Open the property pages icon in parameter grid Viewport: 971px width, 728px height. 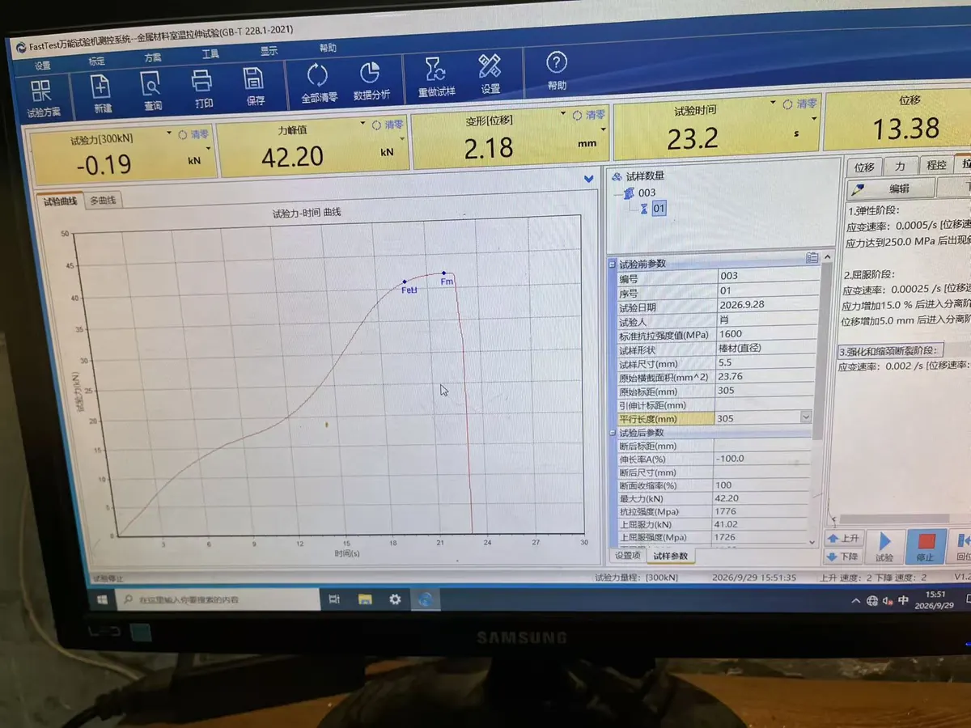[x=812, y=258]
